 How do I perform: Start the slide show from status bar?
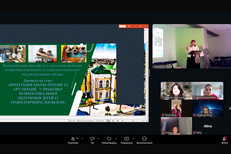click(x=122, y=121)
